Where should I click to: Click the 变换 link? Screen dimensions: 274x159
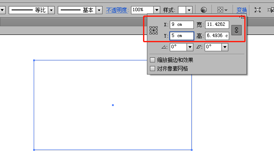pos(242,10)
